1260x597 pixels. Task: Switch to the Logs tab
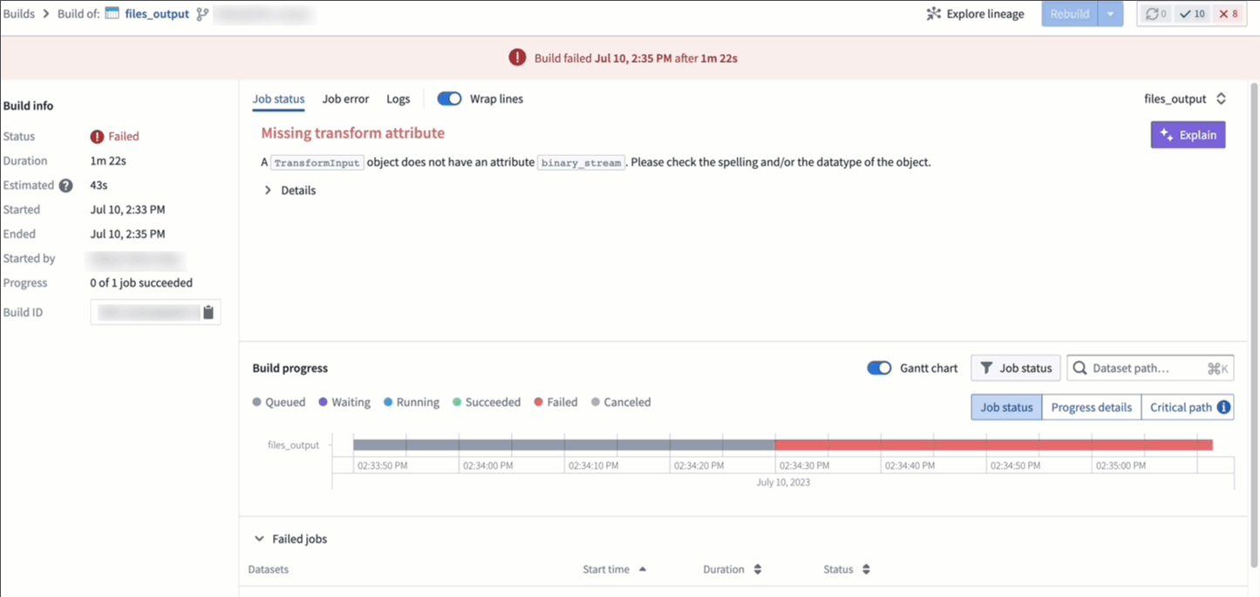tap(398, 99)
